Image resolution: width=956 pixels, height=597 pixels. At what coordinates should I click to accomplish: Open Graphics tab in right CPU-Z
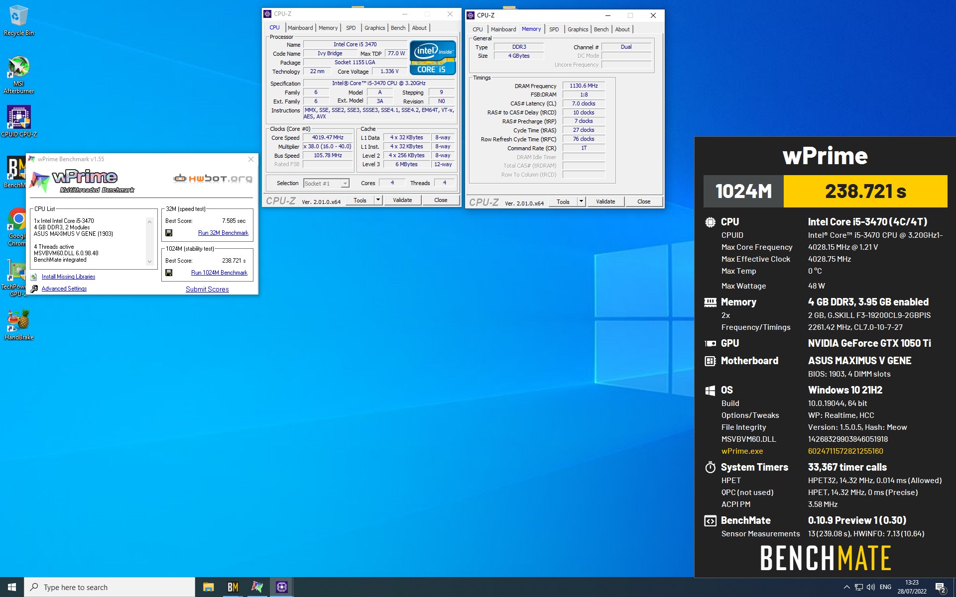(578, 29)
